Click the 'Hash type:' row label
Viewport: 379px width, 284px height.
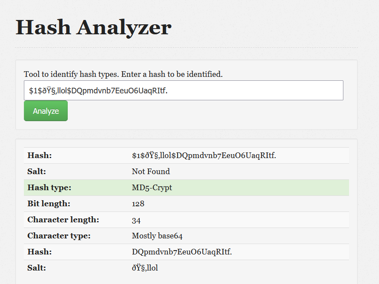49,188
